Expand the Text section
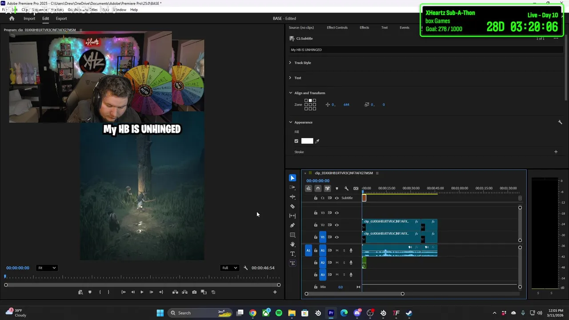 [x=290, y=78]
